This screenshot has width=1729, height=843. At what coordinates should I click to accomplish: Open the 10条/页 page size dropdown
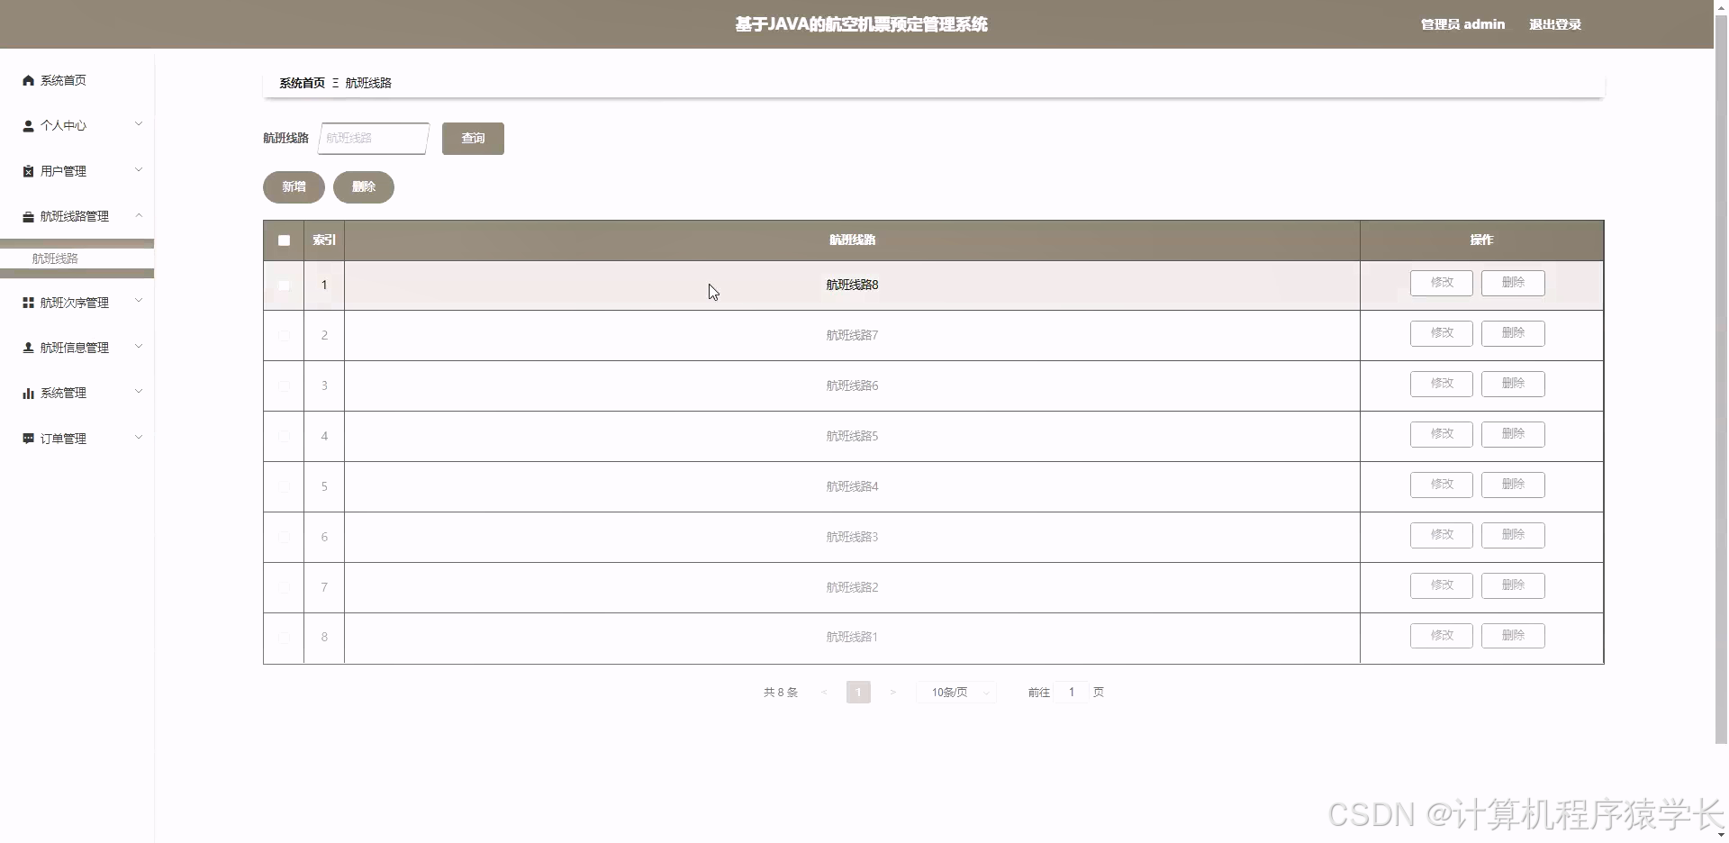coord(955,692)
